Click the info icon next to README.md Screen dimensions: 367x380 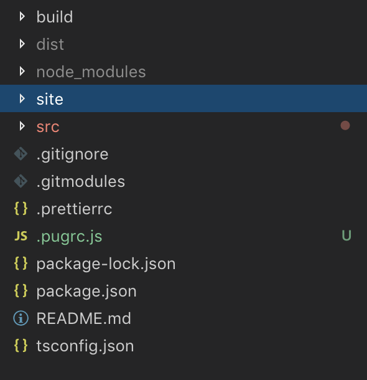21,318
